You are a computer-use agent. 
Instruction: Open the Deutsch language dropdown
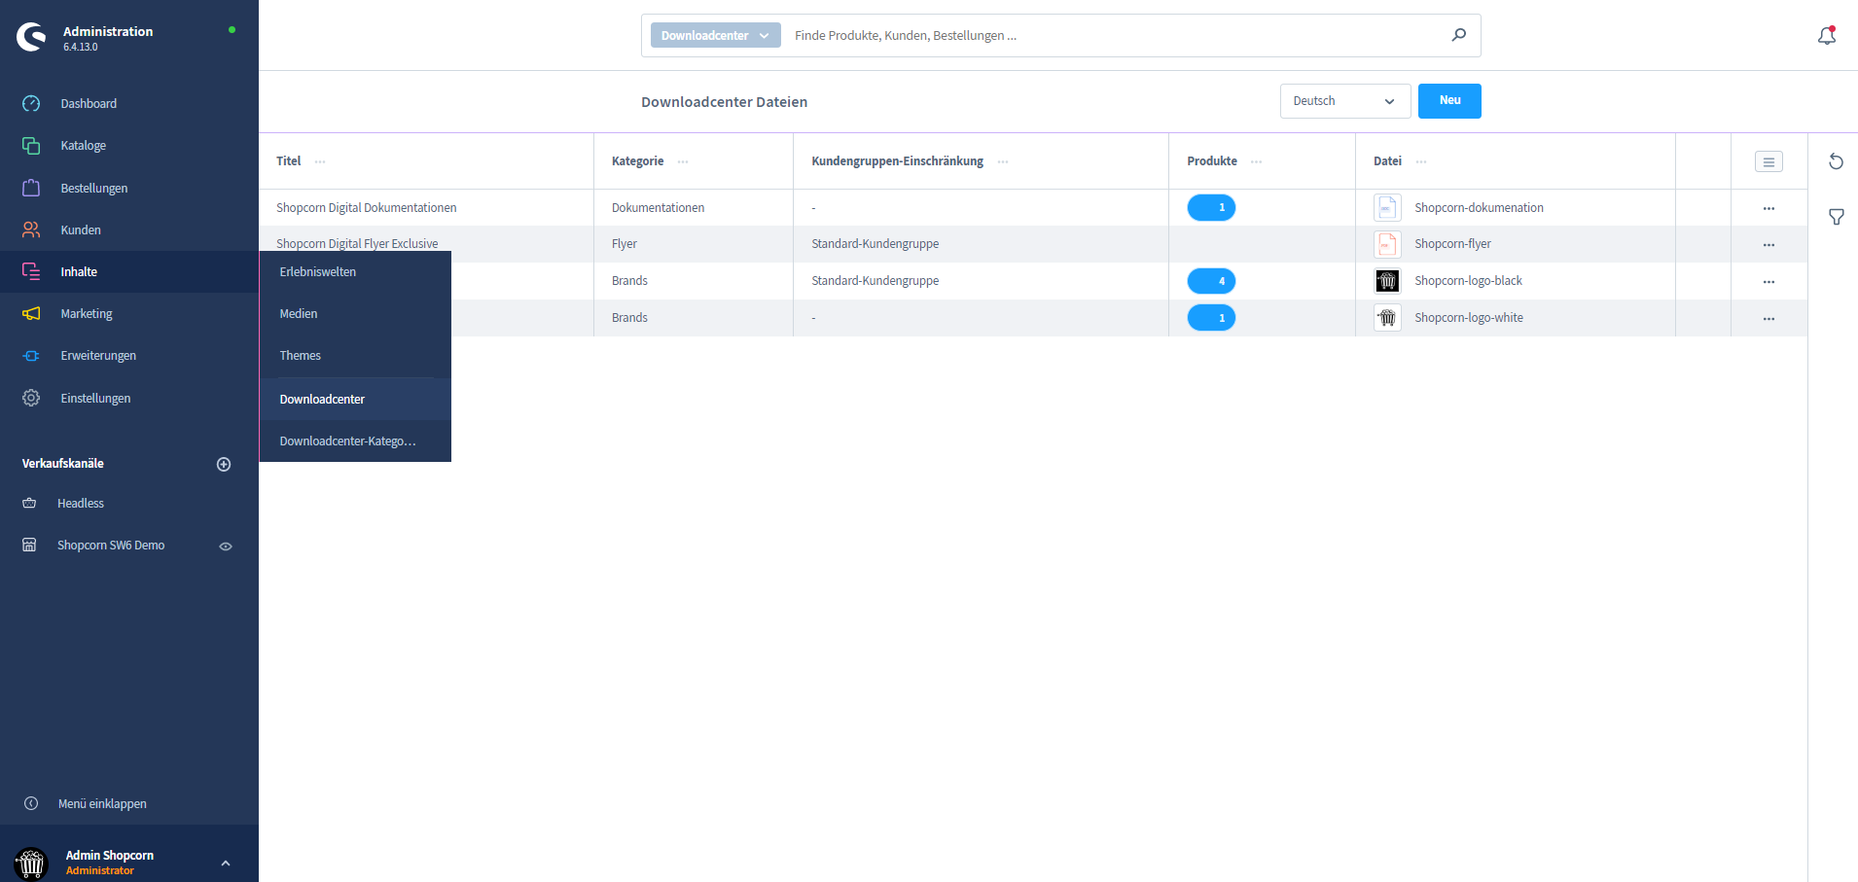click(1345, 101)
